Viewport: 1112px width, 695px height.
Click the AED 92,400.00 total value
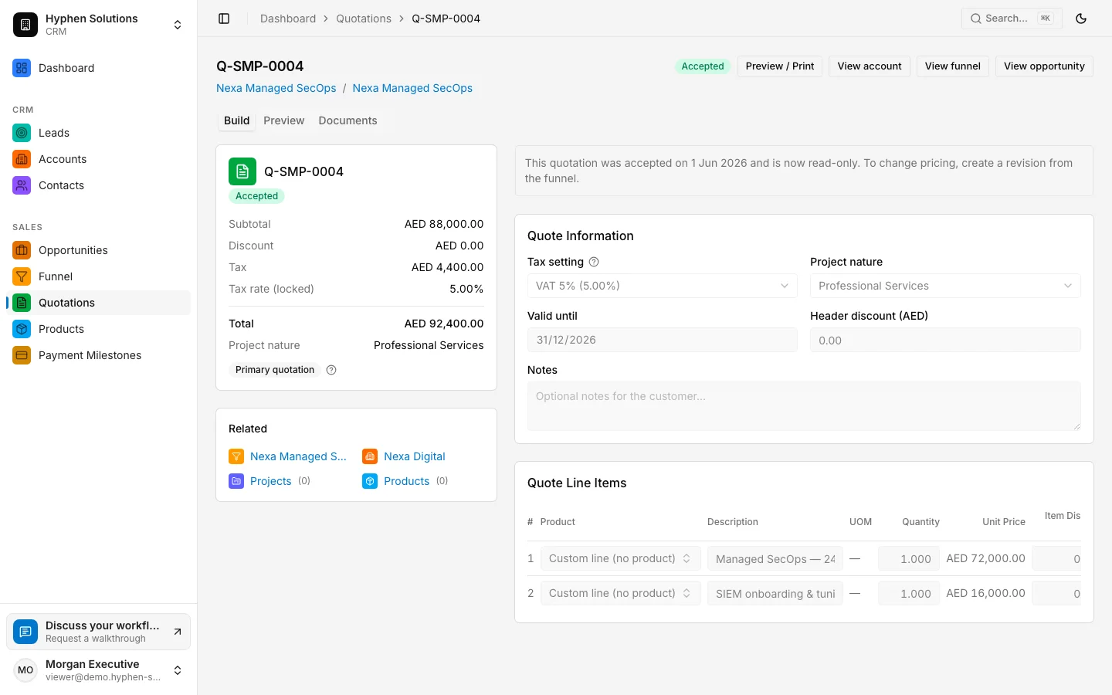[444, 324]
